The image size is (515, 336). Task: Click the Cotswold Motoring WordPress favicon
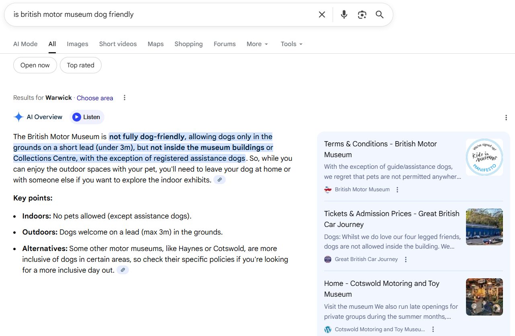pos(328,329)
